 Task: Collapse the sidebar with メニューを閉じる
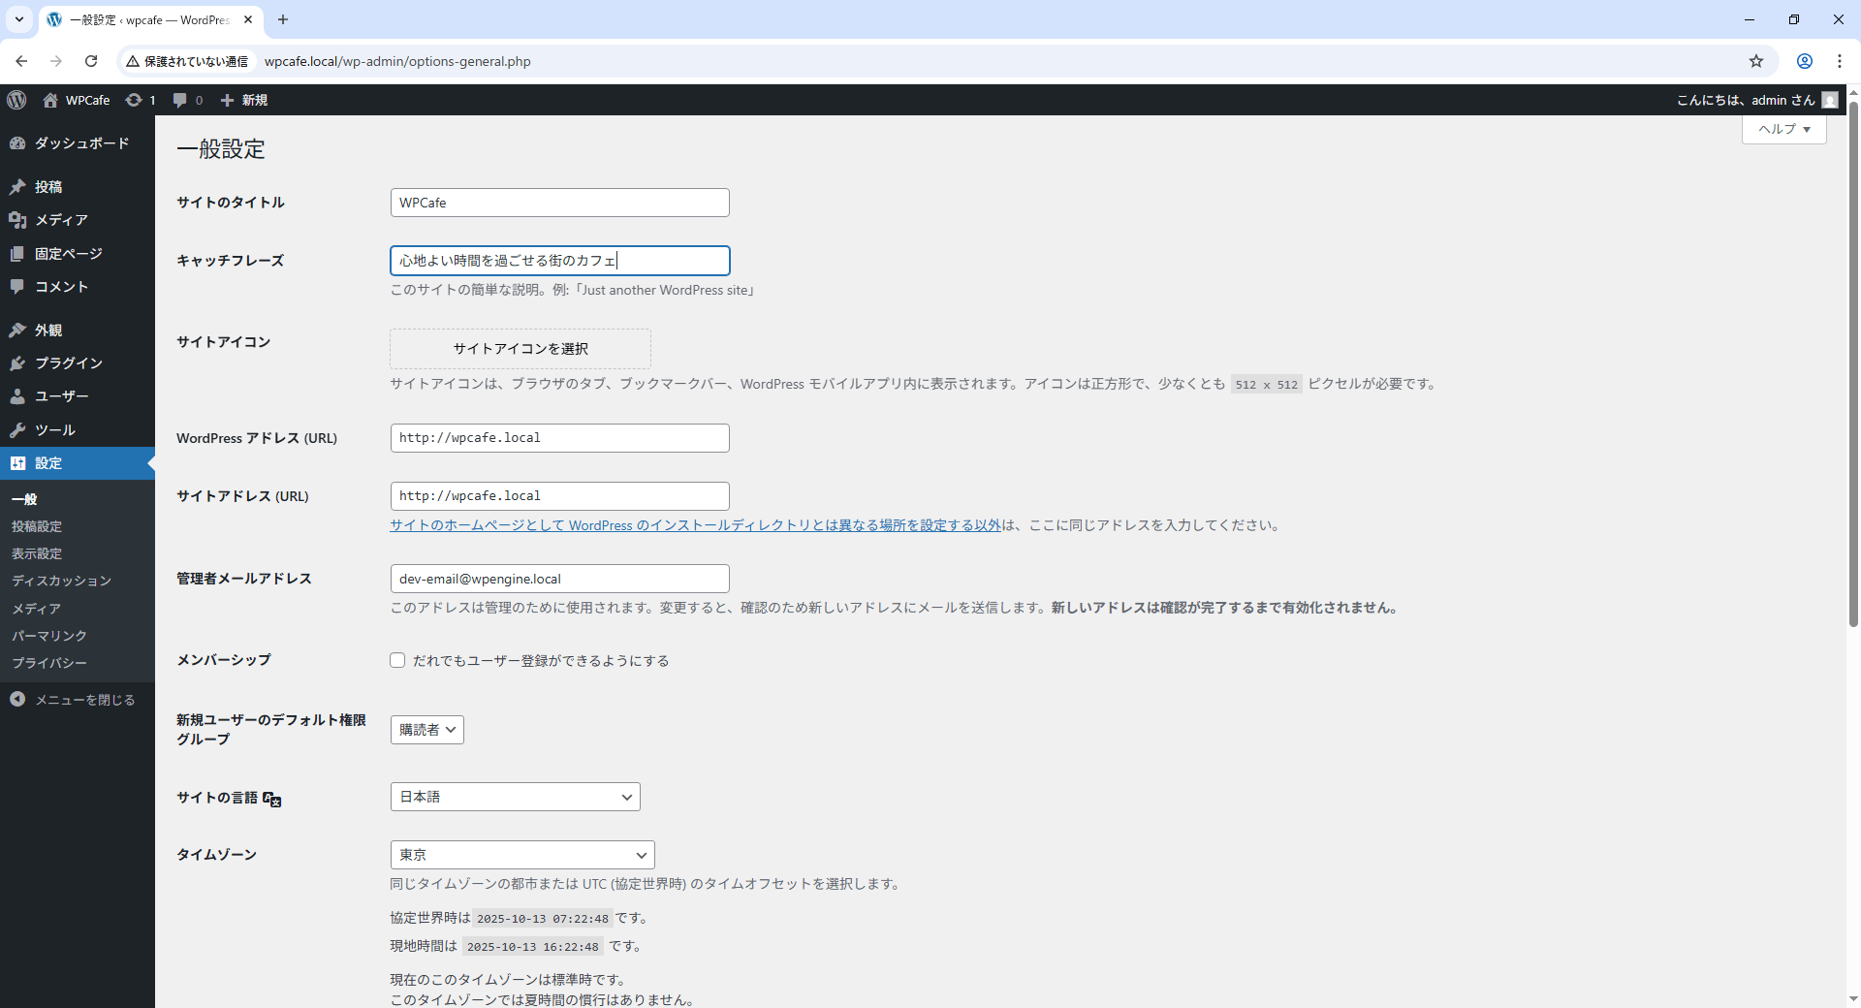click(x=84, y=700)
